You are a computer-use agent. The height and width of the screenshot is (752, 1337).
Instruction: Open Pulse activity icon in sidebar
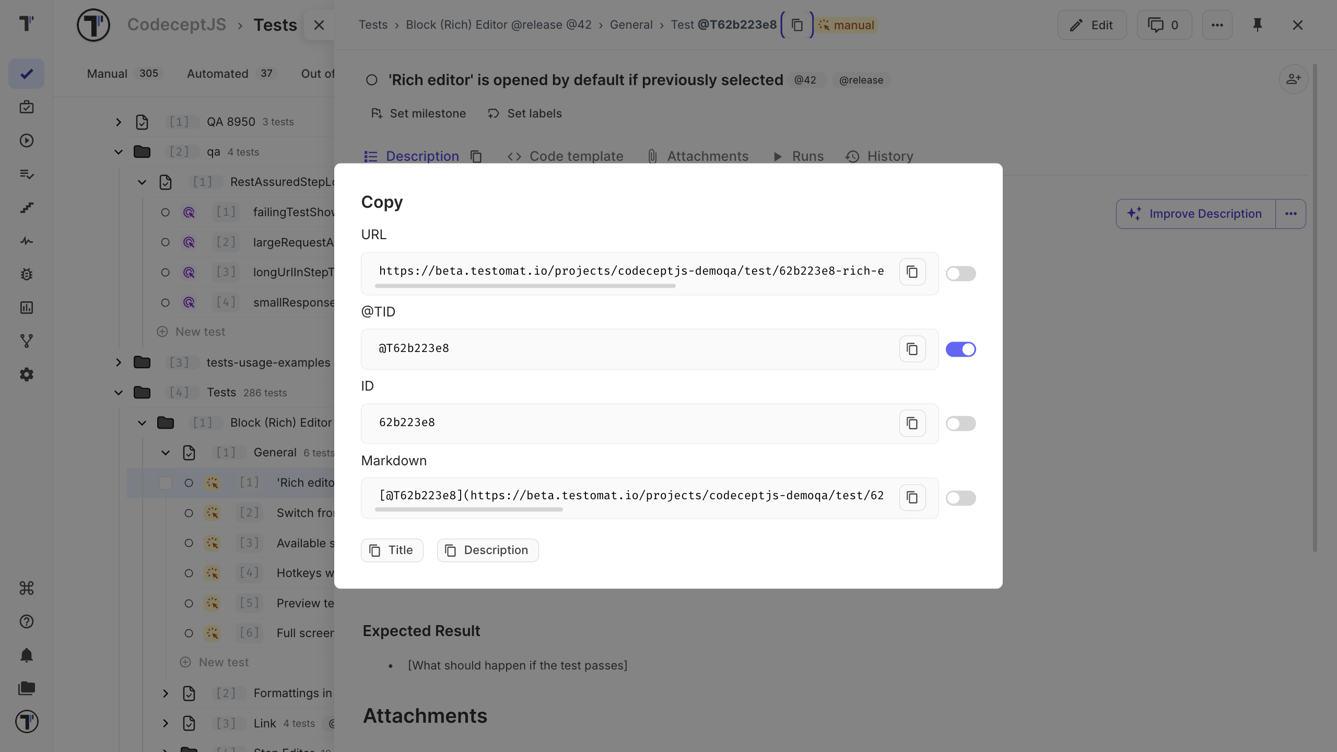pos(27,241)
